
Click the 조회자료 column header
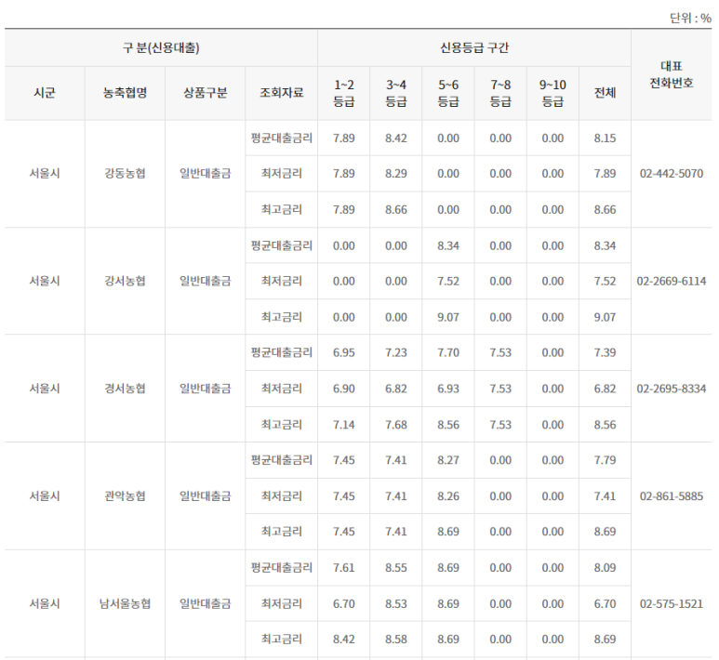click(x=282, y=93)
